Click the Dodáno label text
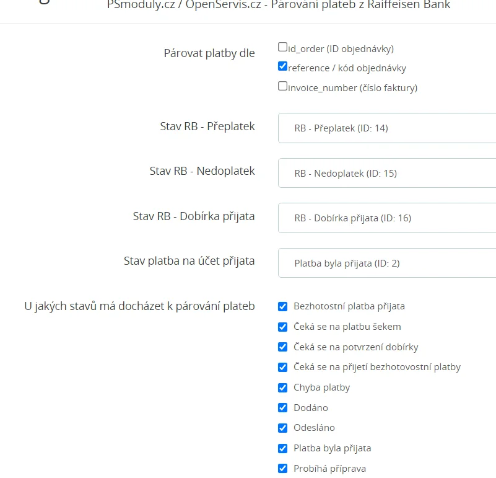This screenshot has height=478, width=496. pos(311,408)
